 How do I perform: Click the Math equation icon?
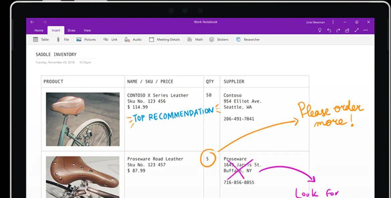point(190,39)
